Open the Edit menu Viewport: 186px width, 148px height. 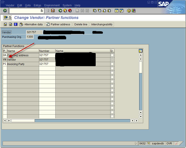(20, 5)
